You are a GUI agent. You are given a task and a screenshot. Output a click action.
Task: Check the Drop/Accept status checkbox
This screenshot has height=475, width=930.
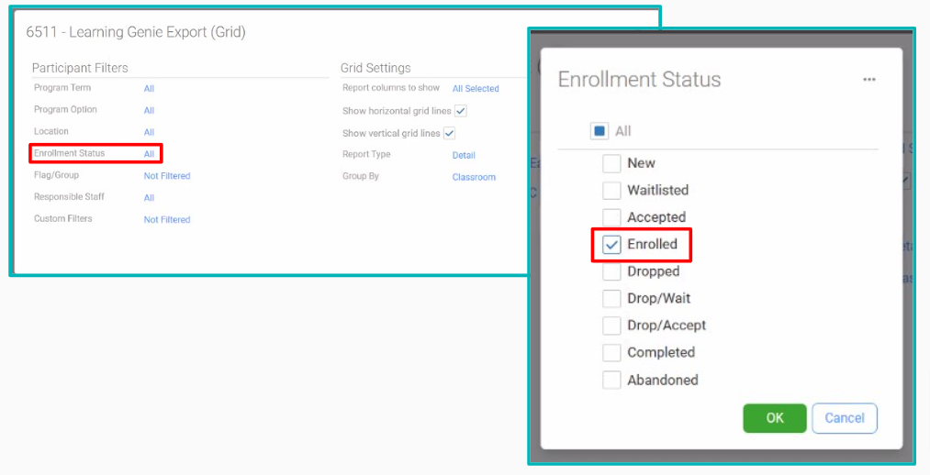tap(611, 326)
